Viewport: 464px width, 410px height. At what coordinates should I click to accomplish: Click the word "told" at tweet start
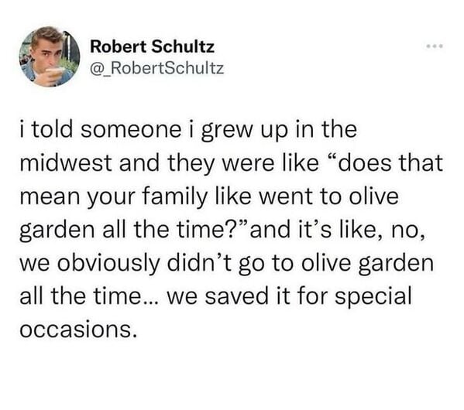[52, 129]
